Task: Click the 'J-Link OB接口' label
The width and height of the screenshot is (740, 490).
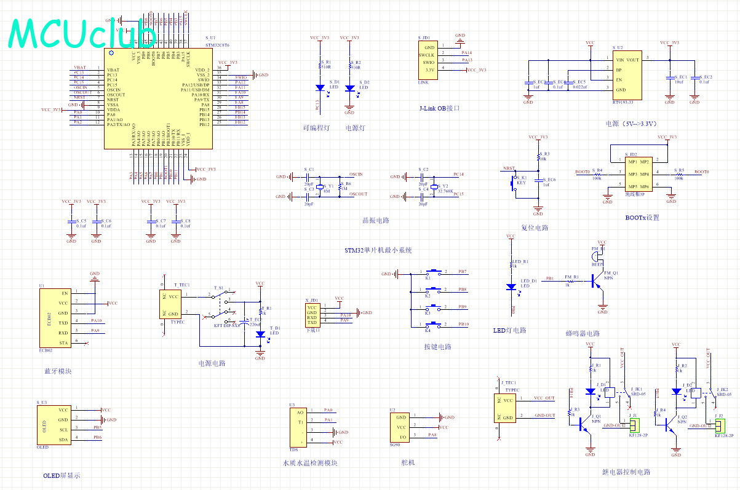Action: pos(440,109)
